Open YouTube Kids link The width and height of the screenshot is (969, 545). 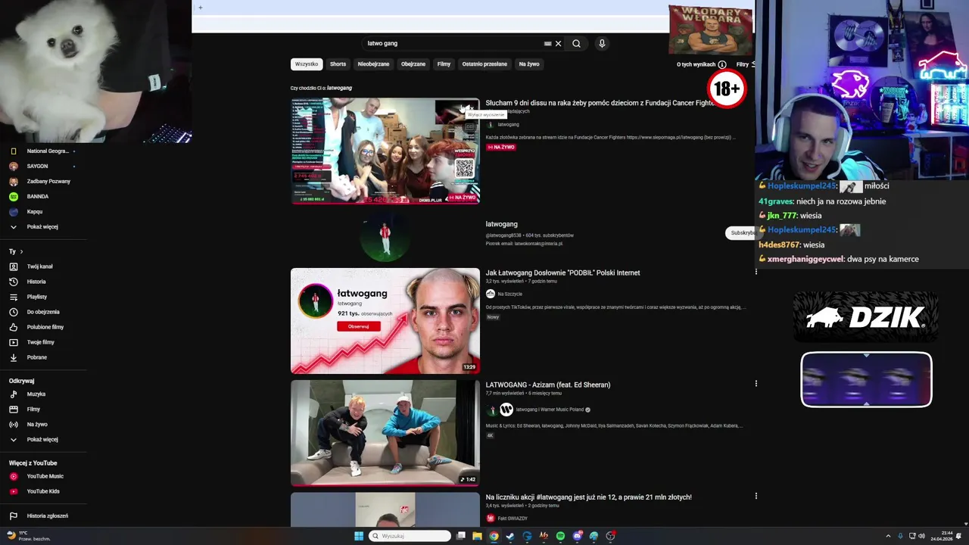43,491
